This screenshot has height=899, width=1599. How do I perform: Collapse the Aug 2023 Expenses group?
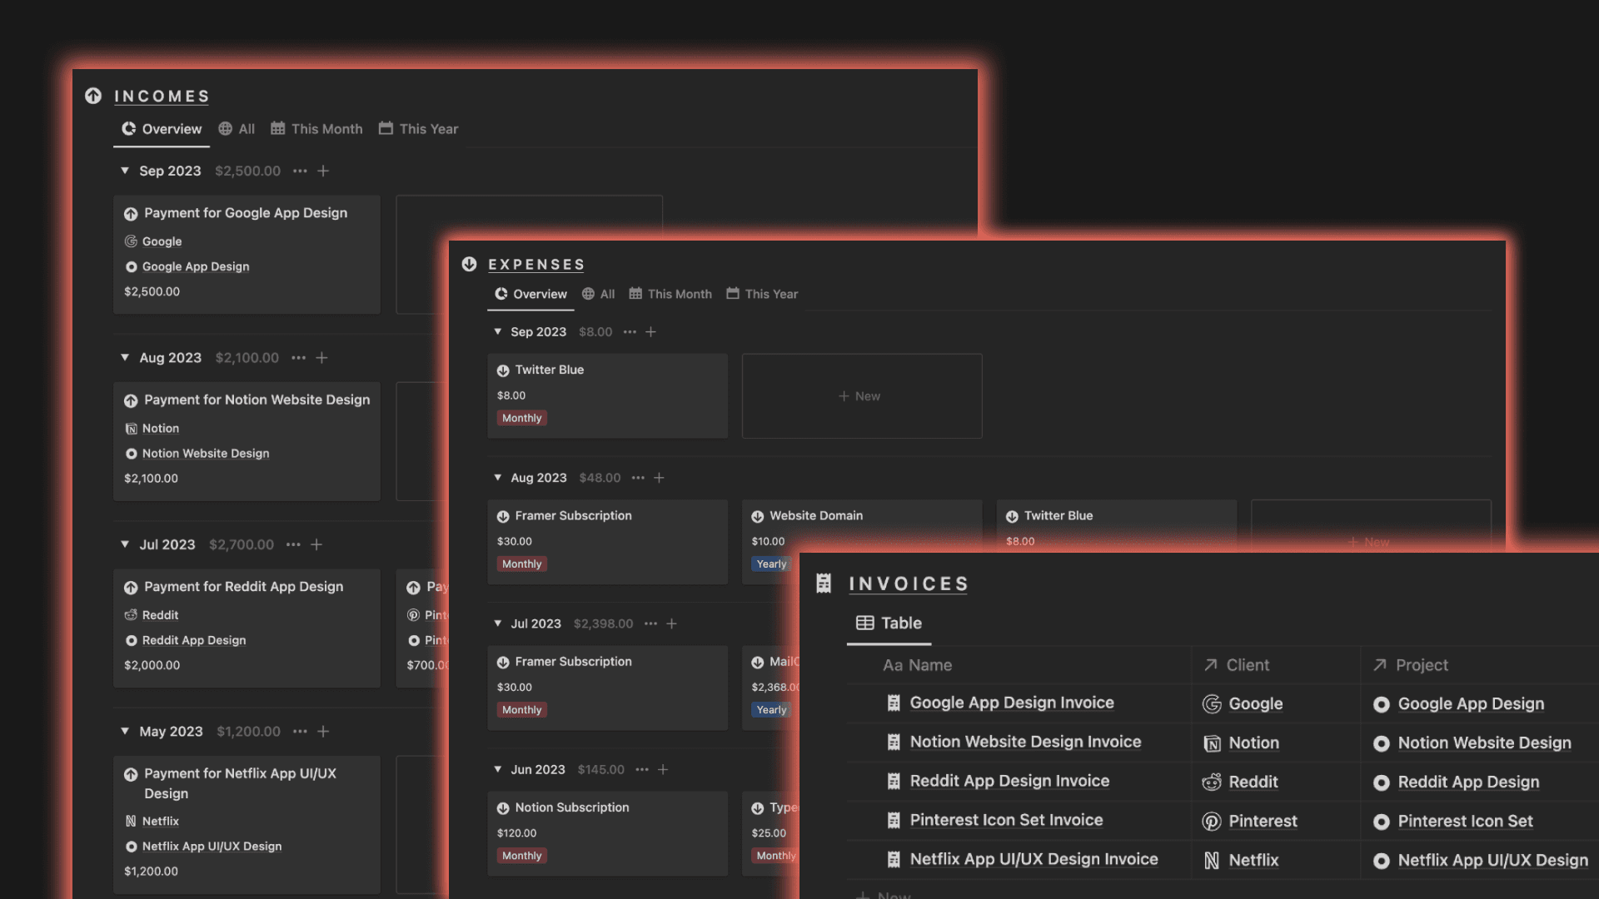(x=496, y=478)
